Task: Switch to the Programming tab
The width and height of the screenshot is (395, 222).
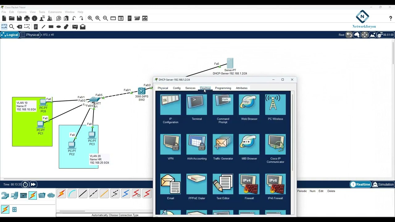Action: coord(223,88)
